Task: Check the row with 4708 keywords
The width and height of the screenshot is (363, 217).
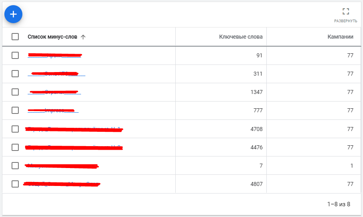Action: pyautogui.click(x=15, y=129)
